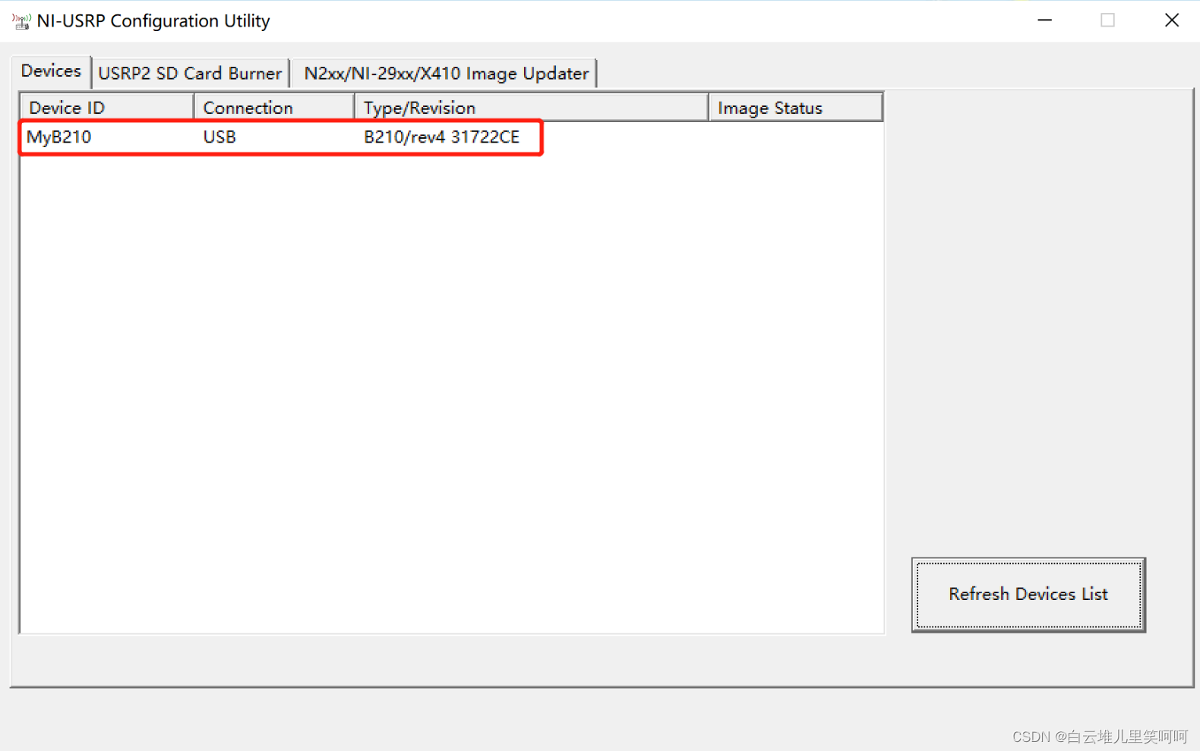Minimize the NI-USRP Configuration Utility window
Image resolution: width=1200 pixels, height=751 pixels.
[1045, 20]
